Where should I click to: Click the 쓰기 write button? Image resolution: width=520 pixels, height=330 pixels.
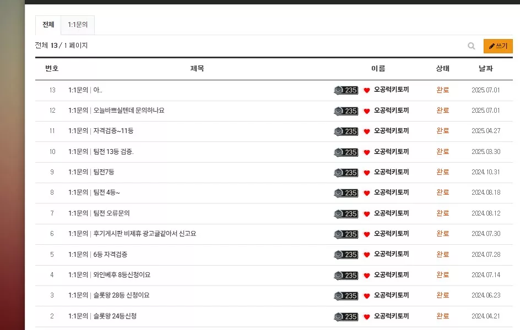coord(498,46)
